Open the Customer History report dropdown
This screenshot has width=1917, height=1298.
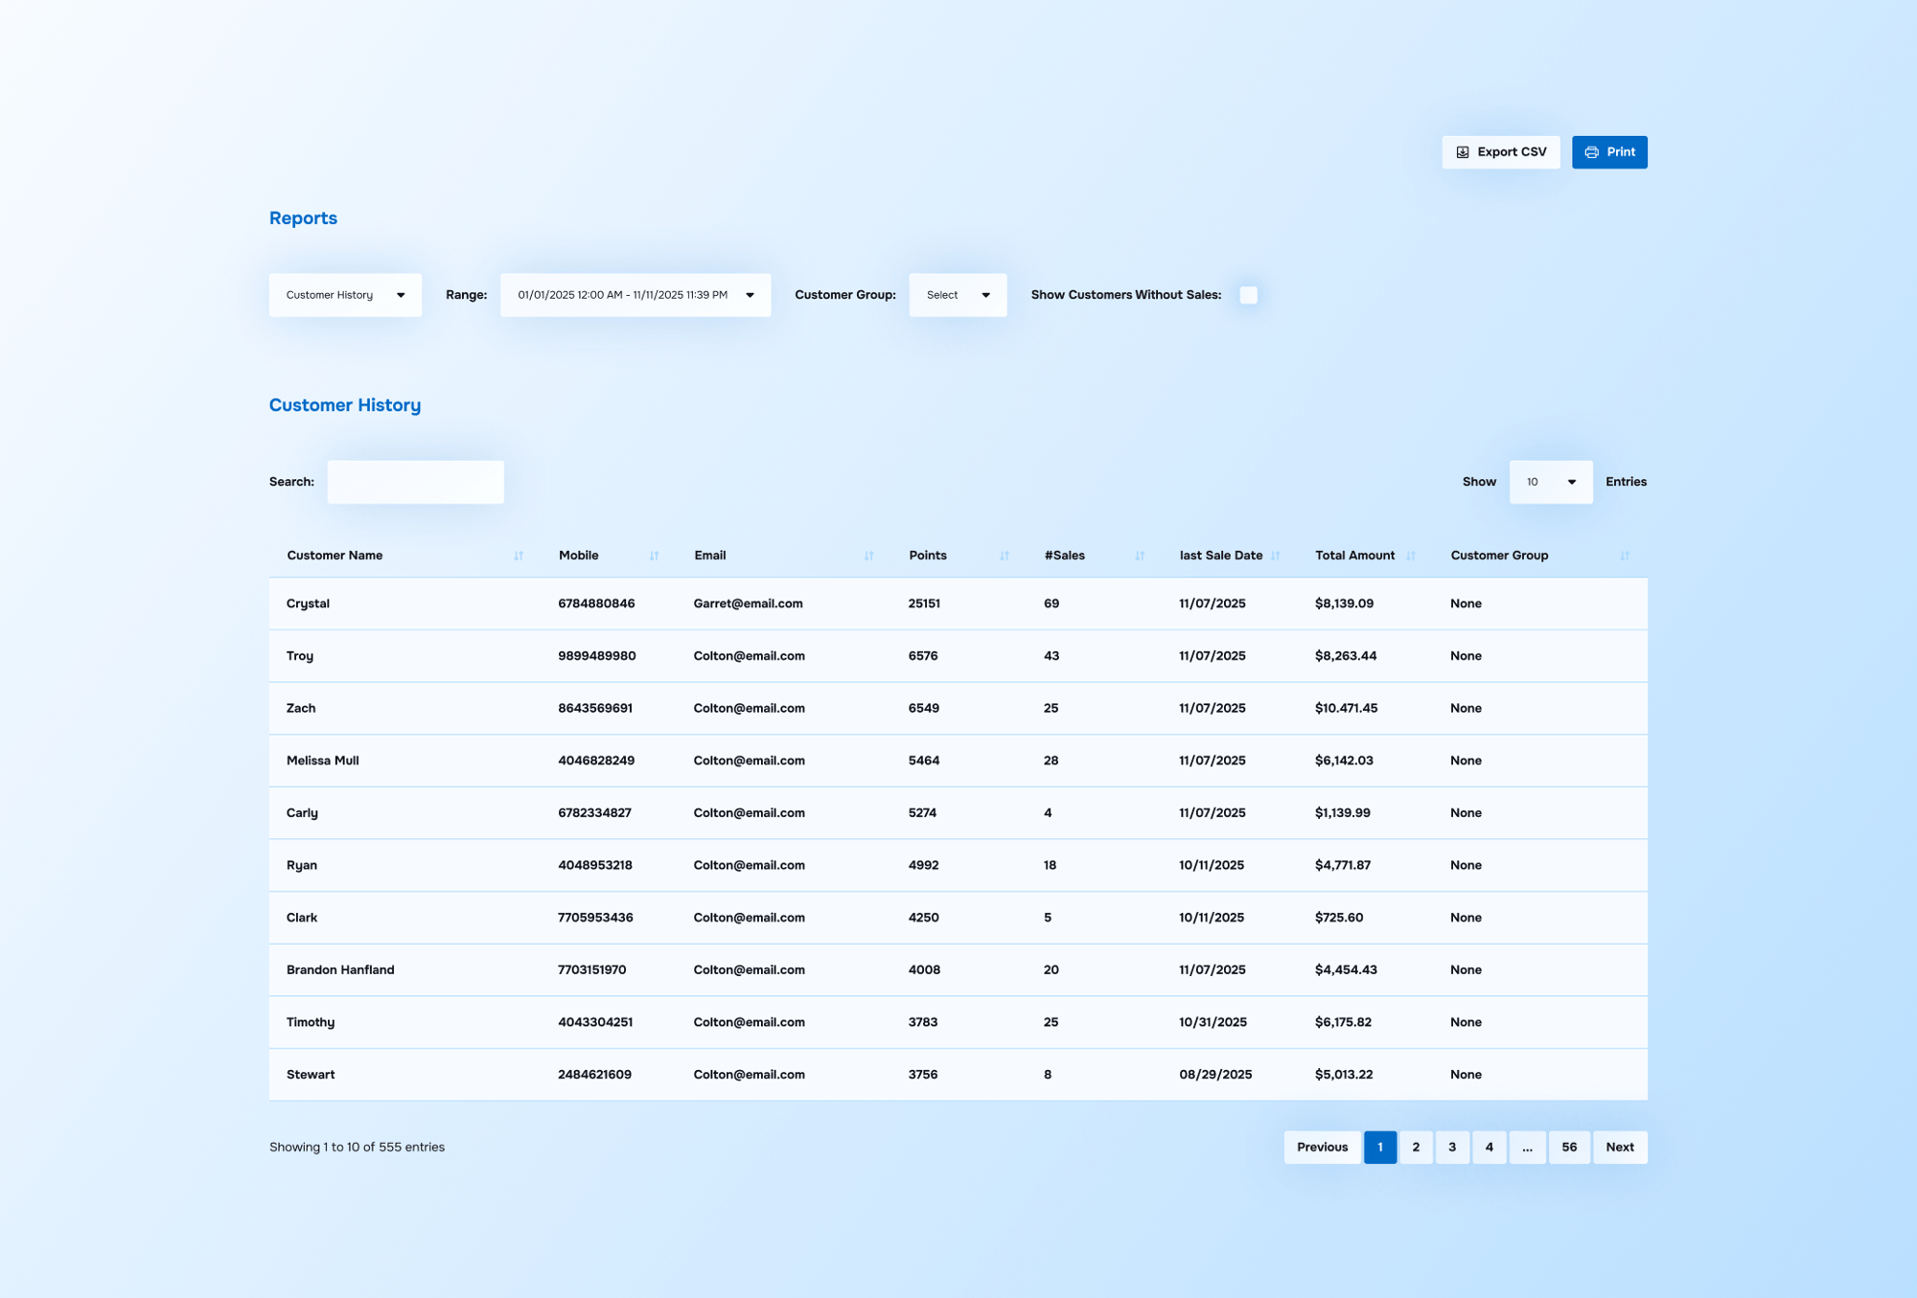tap(345, 295)
